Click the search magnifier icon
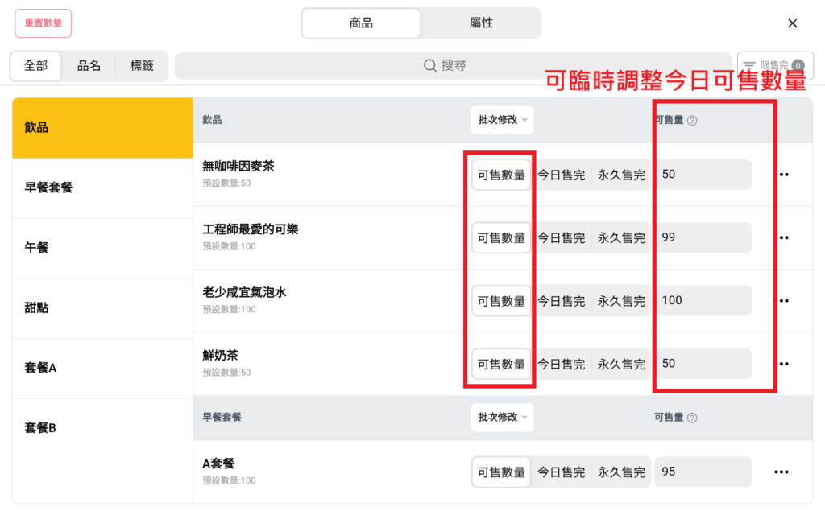Viewport: 825px width, 515px height. 430,66
